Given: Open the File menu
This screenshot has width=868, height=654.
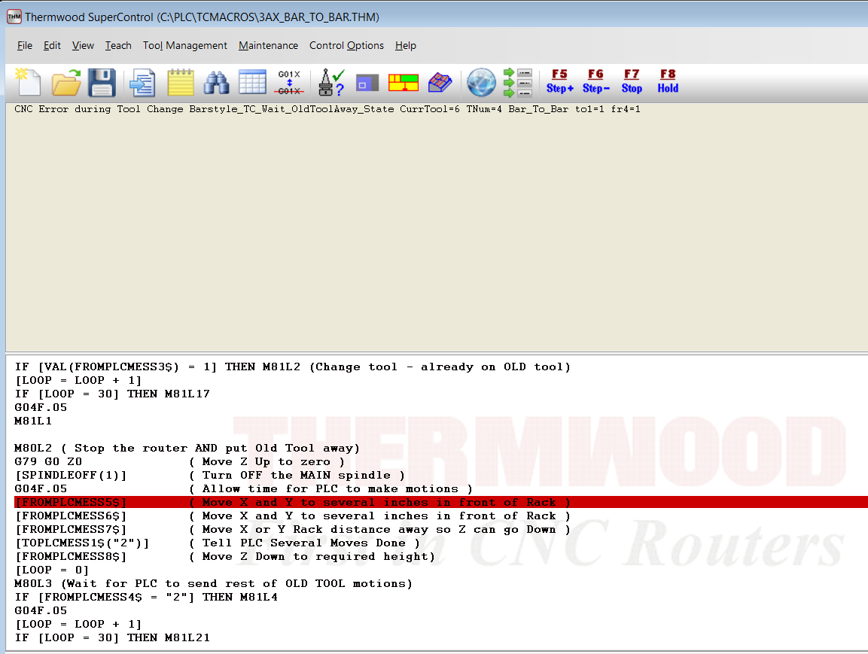Looking at the screenshot, I should pos(25,45).
